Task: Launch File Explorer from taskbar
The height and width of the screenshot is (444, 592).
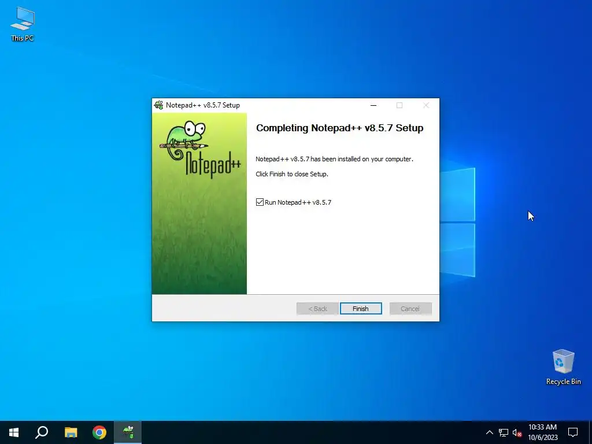Action: pos(71,432)
